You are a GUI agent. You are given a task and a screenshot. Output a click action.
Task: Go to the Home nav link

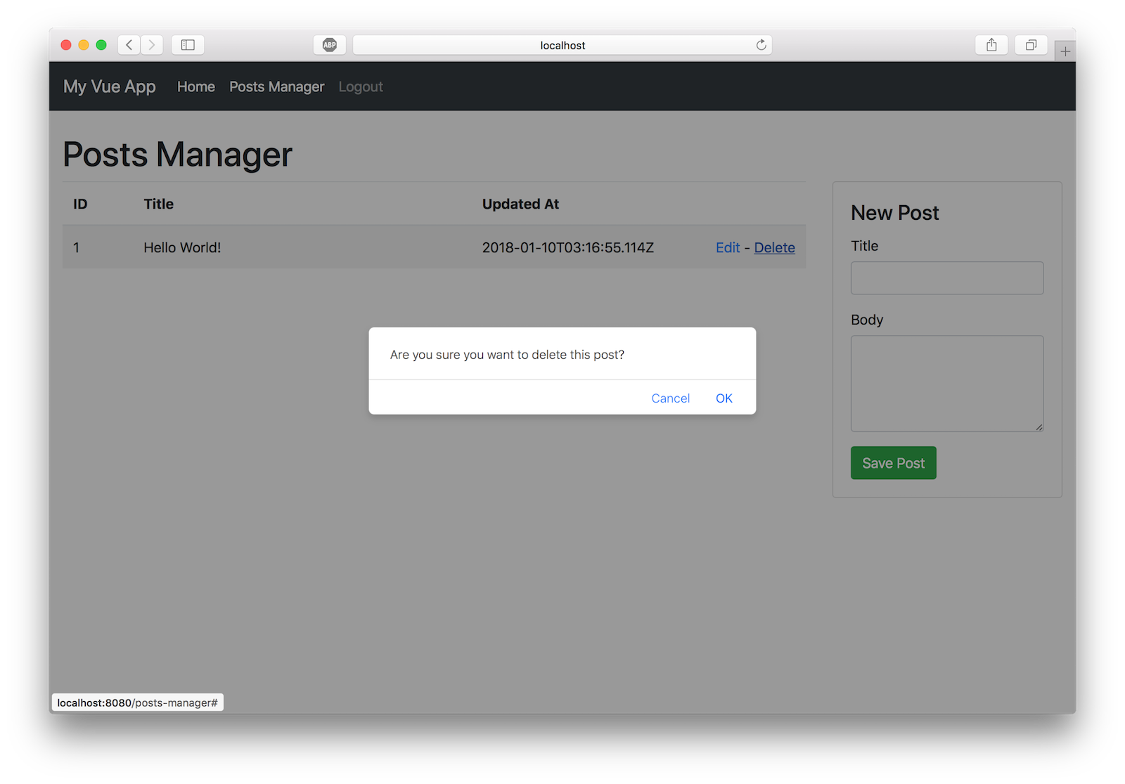coord(196,86)
